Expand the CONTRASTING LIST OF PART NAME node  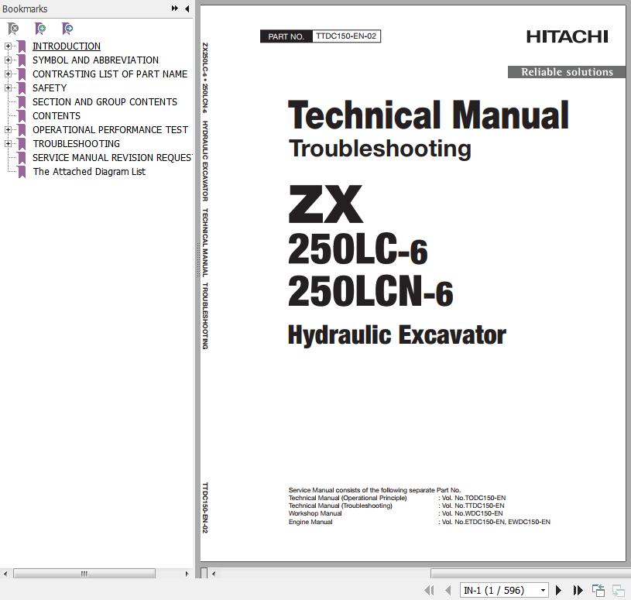coord(8,74)
